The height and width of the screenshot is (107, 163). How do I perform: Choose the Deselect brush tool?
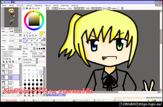pyautogui.click(x=40, y=44)
